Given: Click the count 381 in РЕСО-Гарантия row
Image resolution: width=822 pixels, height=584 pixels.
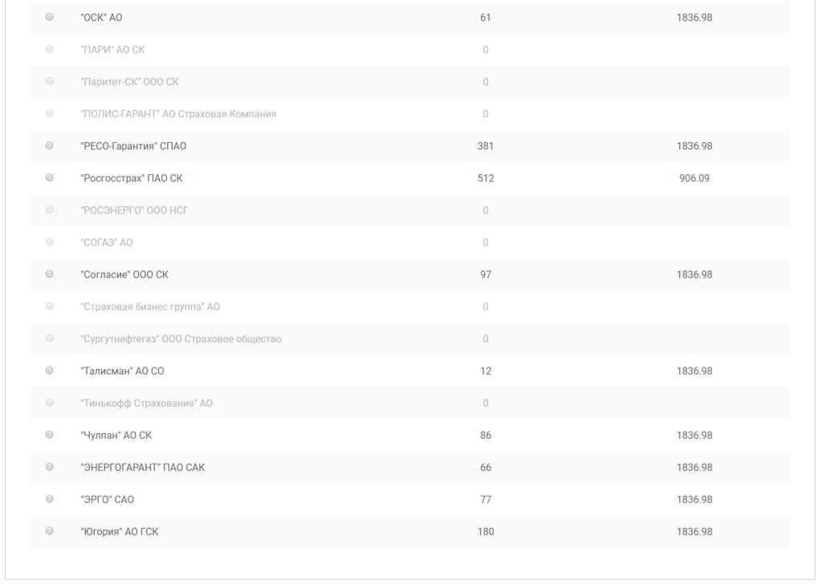Looking at the screenshot, I should [x=486, y=146].
